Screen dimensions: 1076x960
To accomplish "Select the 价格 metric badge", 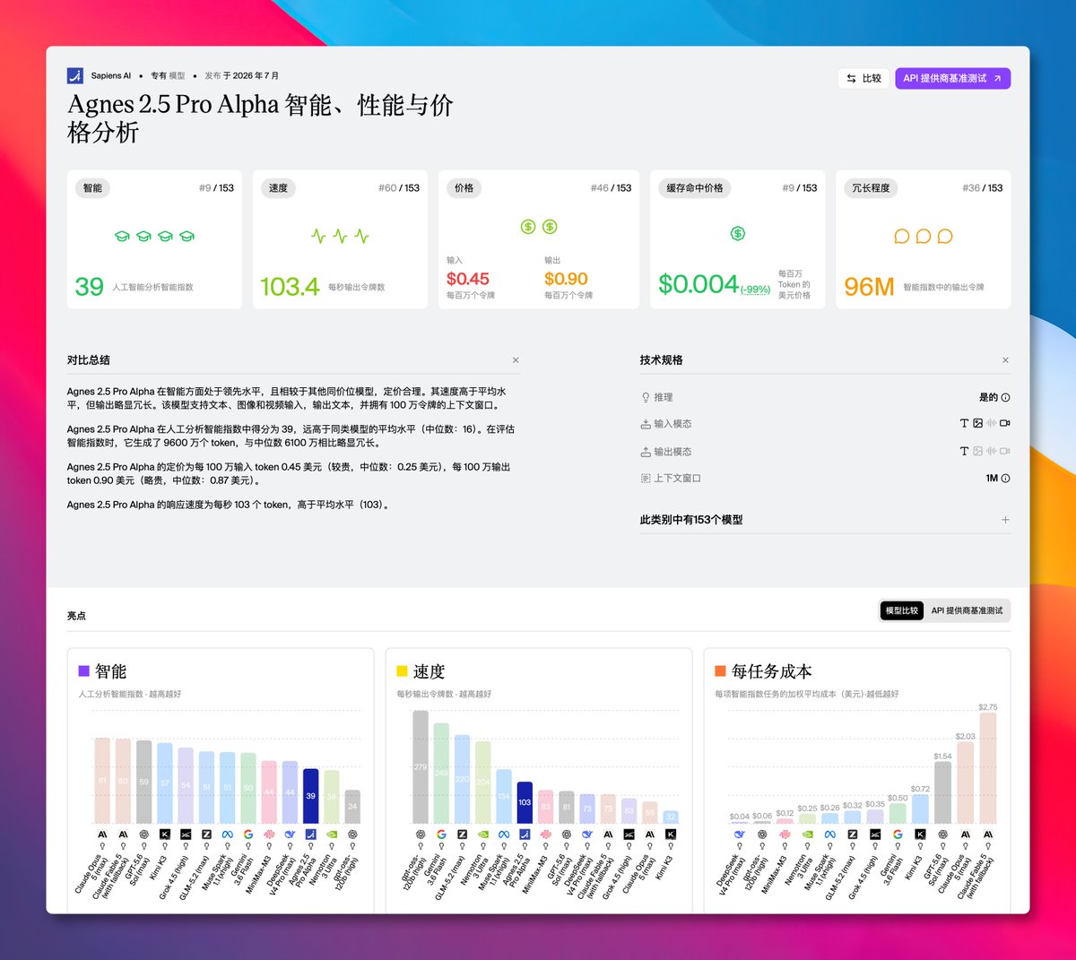I will pyautogui.click(x=464, y=188).
